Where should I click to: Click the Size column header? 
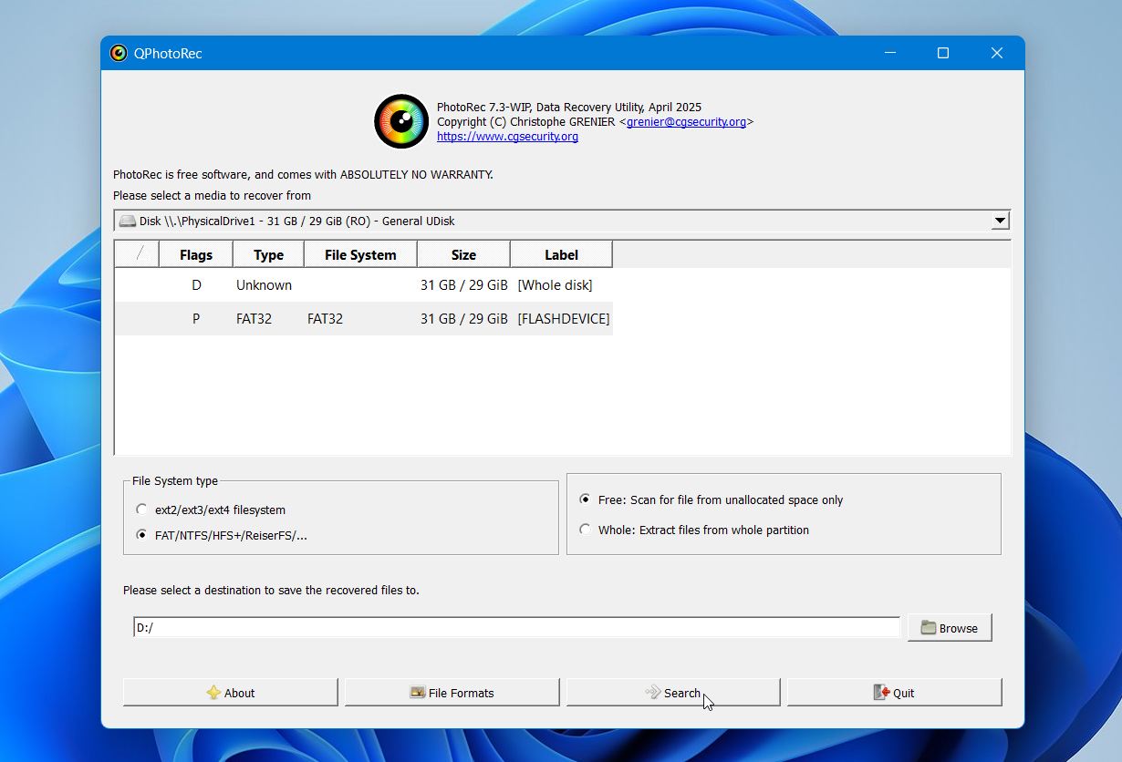pyautogui.click(x=463, y=255)
